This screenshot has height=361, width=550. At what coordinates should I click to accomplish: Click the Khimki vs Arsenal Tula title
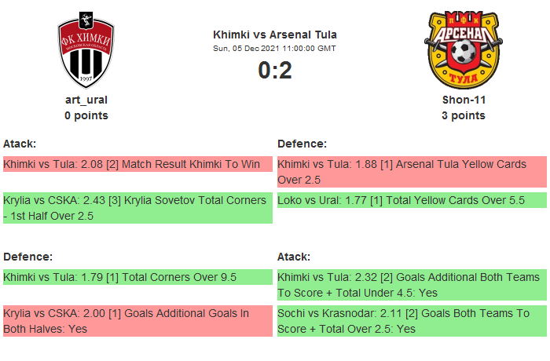pyautogui.click(x=275, y=35)
